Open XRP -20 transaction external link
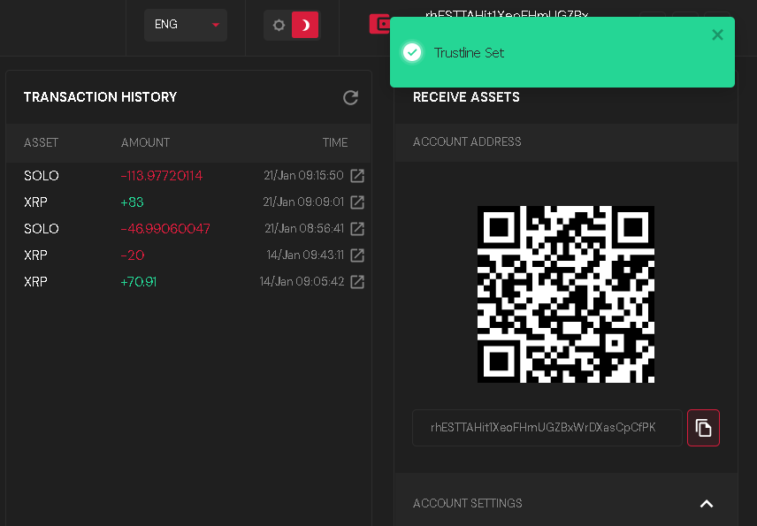The image size is (757, 526). [x=357, y=255]
